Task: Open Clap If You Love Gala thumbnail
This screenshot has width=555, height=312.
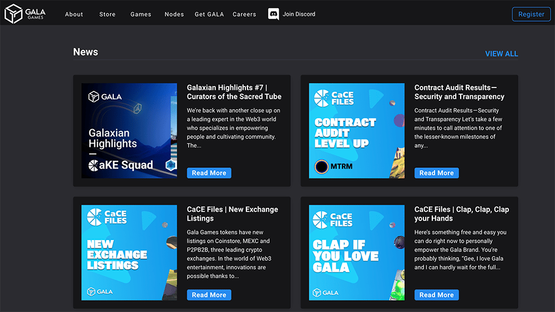Action: point(357,253)
